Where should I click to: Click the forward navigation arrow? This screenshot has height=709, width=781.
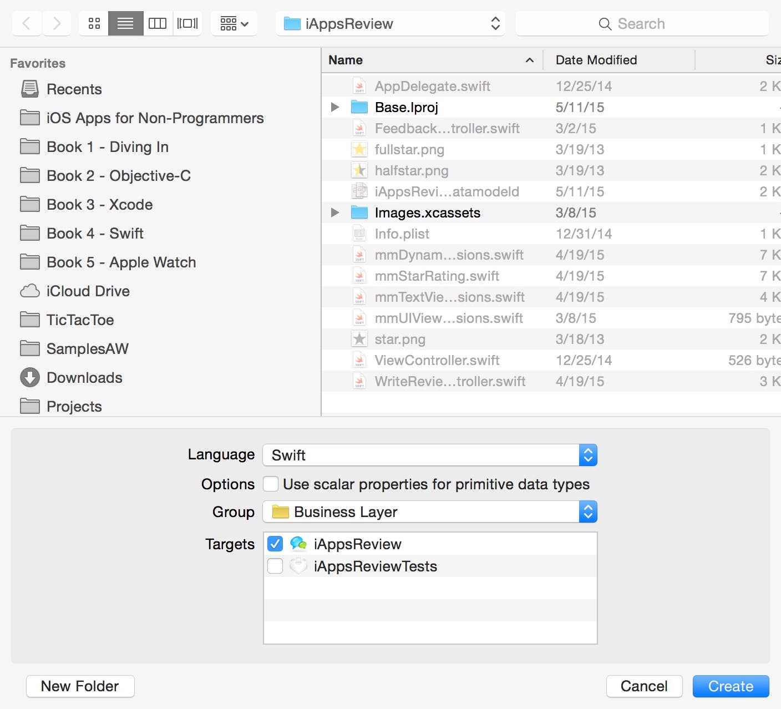(57, 23)
